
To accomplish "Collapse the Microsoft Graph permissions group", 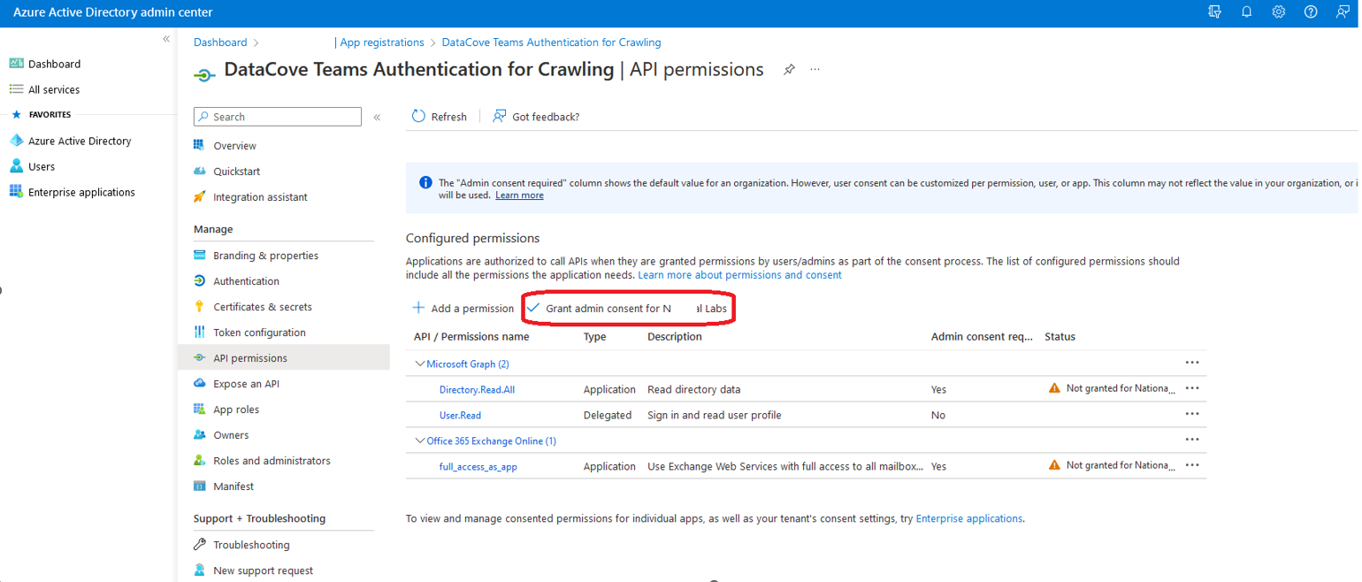I will point(420,364).
